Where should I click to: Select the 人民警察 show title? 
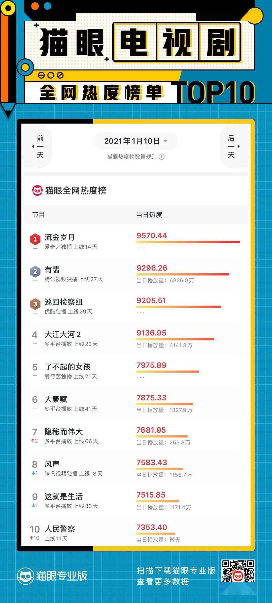[60, 529]
